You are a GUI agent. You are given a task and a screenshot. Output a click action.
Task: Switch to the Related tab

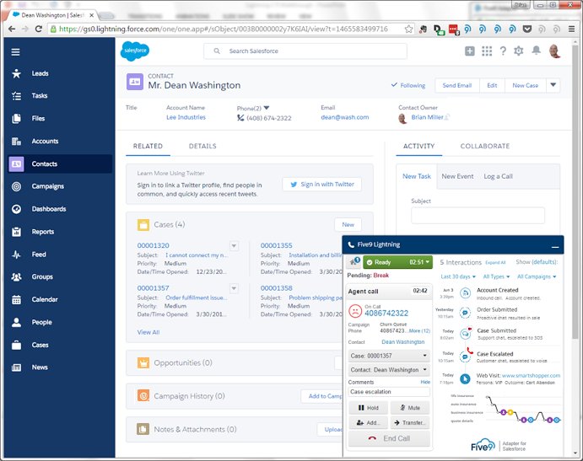point(148,147)
